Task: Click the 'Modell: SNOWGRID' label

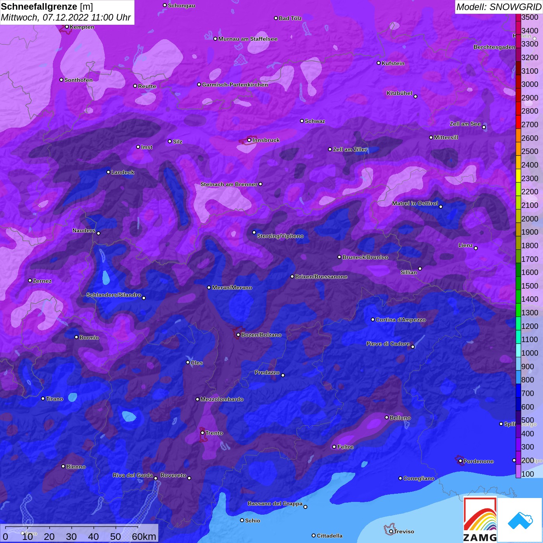Action: 499,7
